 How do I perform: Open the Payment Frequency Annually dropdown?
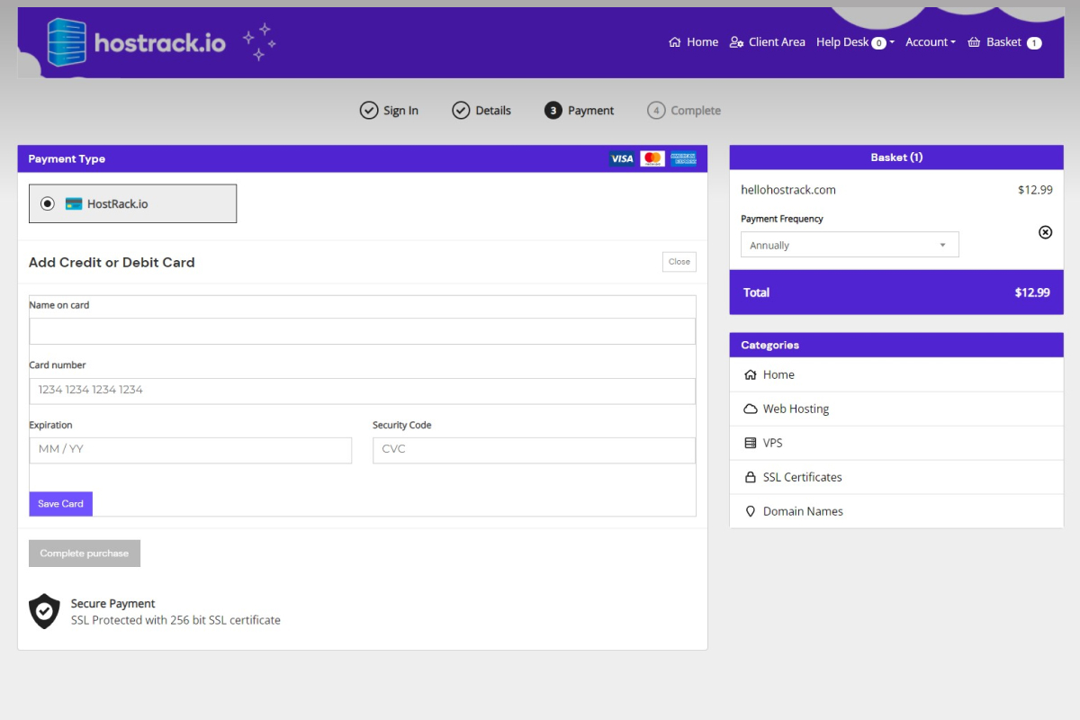[850, 245]
